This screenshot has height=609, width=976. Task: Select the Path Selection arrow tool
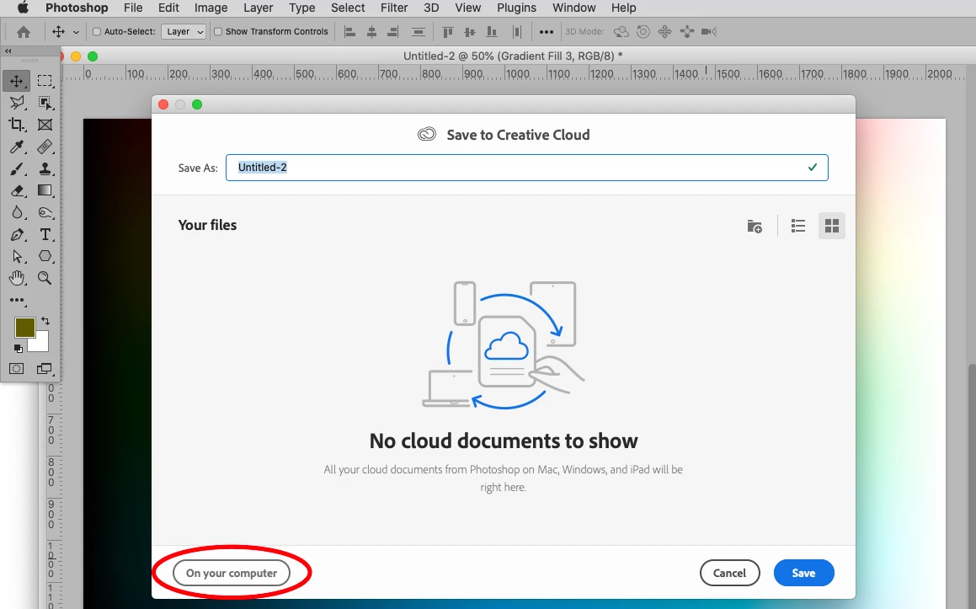click(17, 257)
